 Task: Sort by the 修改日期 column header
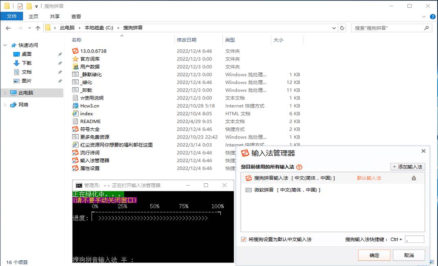[198, 40]
